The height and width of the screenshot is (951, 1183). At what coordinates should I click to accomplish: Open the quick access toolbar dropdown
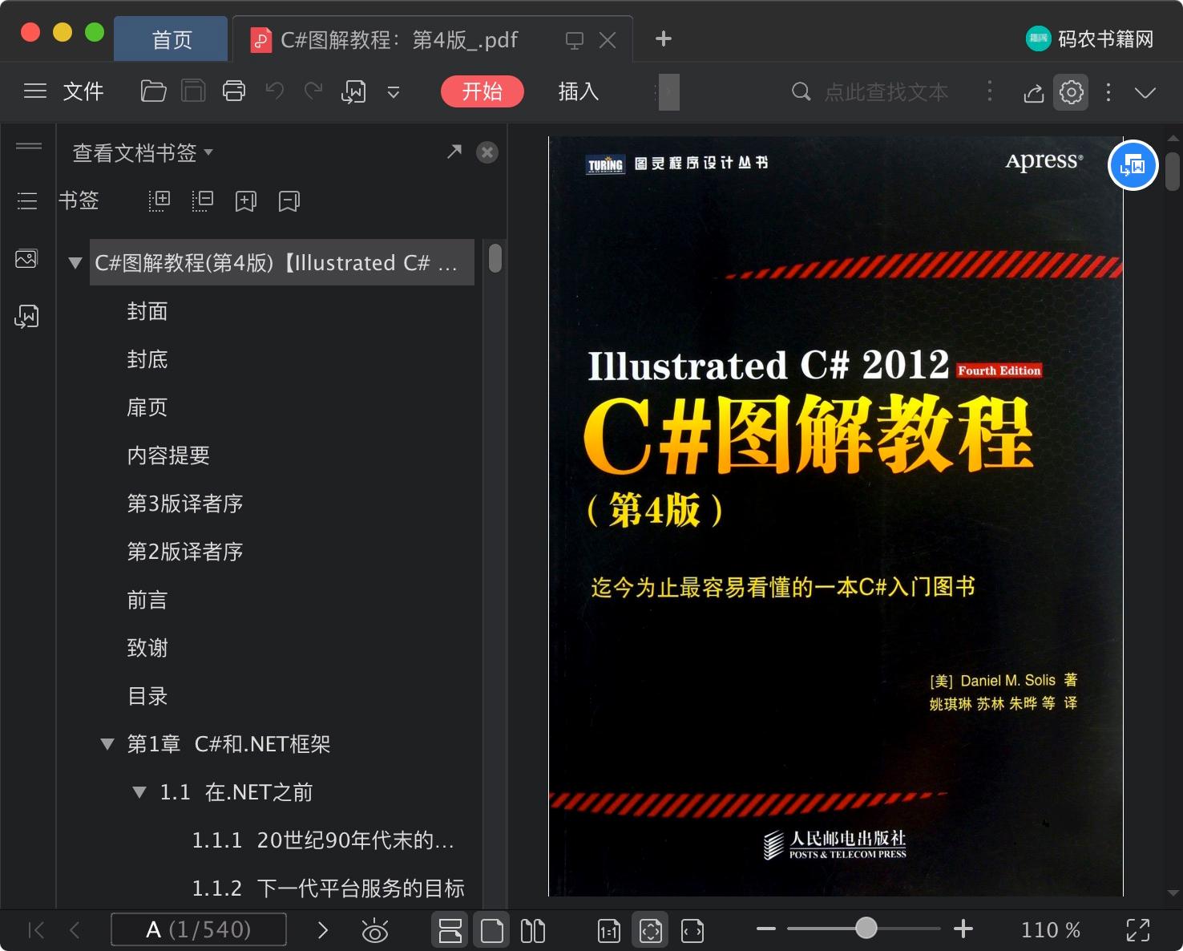click(x=394, y=92)
